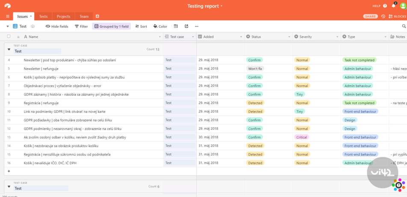This screenshot has height=197, width=407.
Task: Open the Testing report title dropdown
Action: [205, 6]
